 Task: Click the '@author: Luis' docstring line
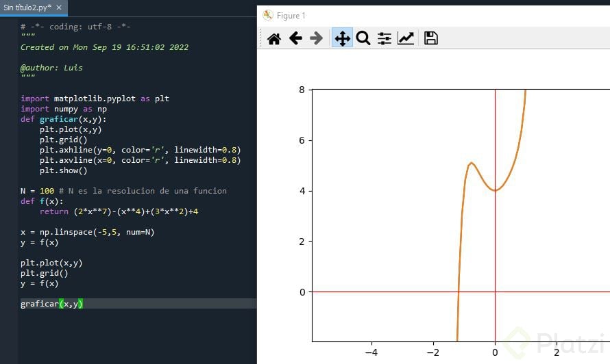[51, 68]
